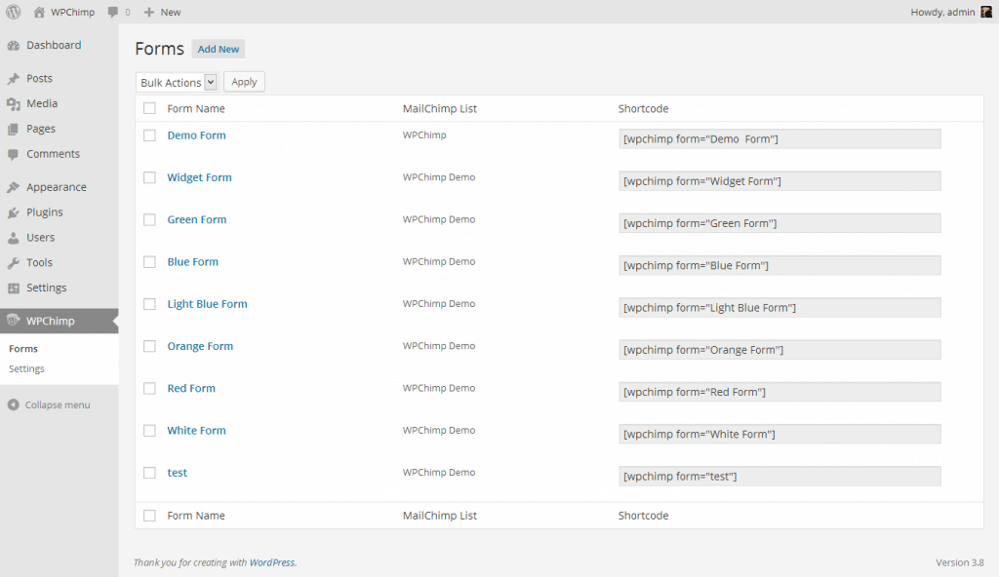This screenshot has height=577, width=999.
Task: Click the Media library icon
Action: (14, 104)
